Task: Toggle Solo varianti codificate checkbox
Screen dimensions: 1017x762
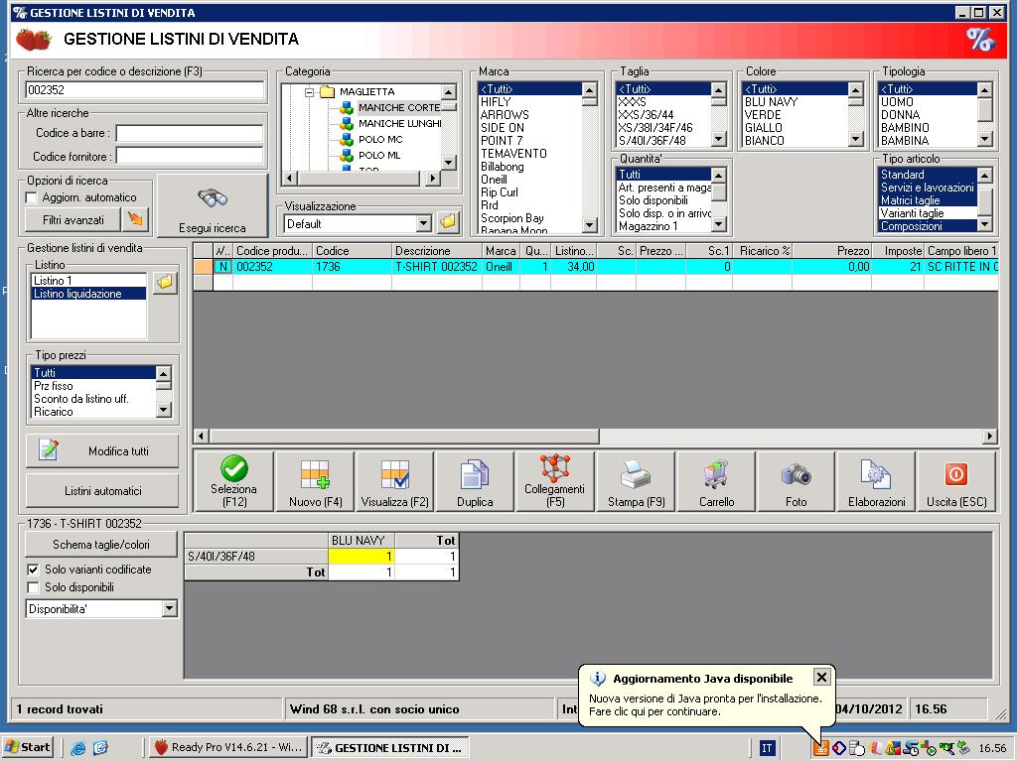Action: pos(33,570)
